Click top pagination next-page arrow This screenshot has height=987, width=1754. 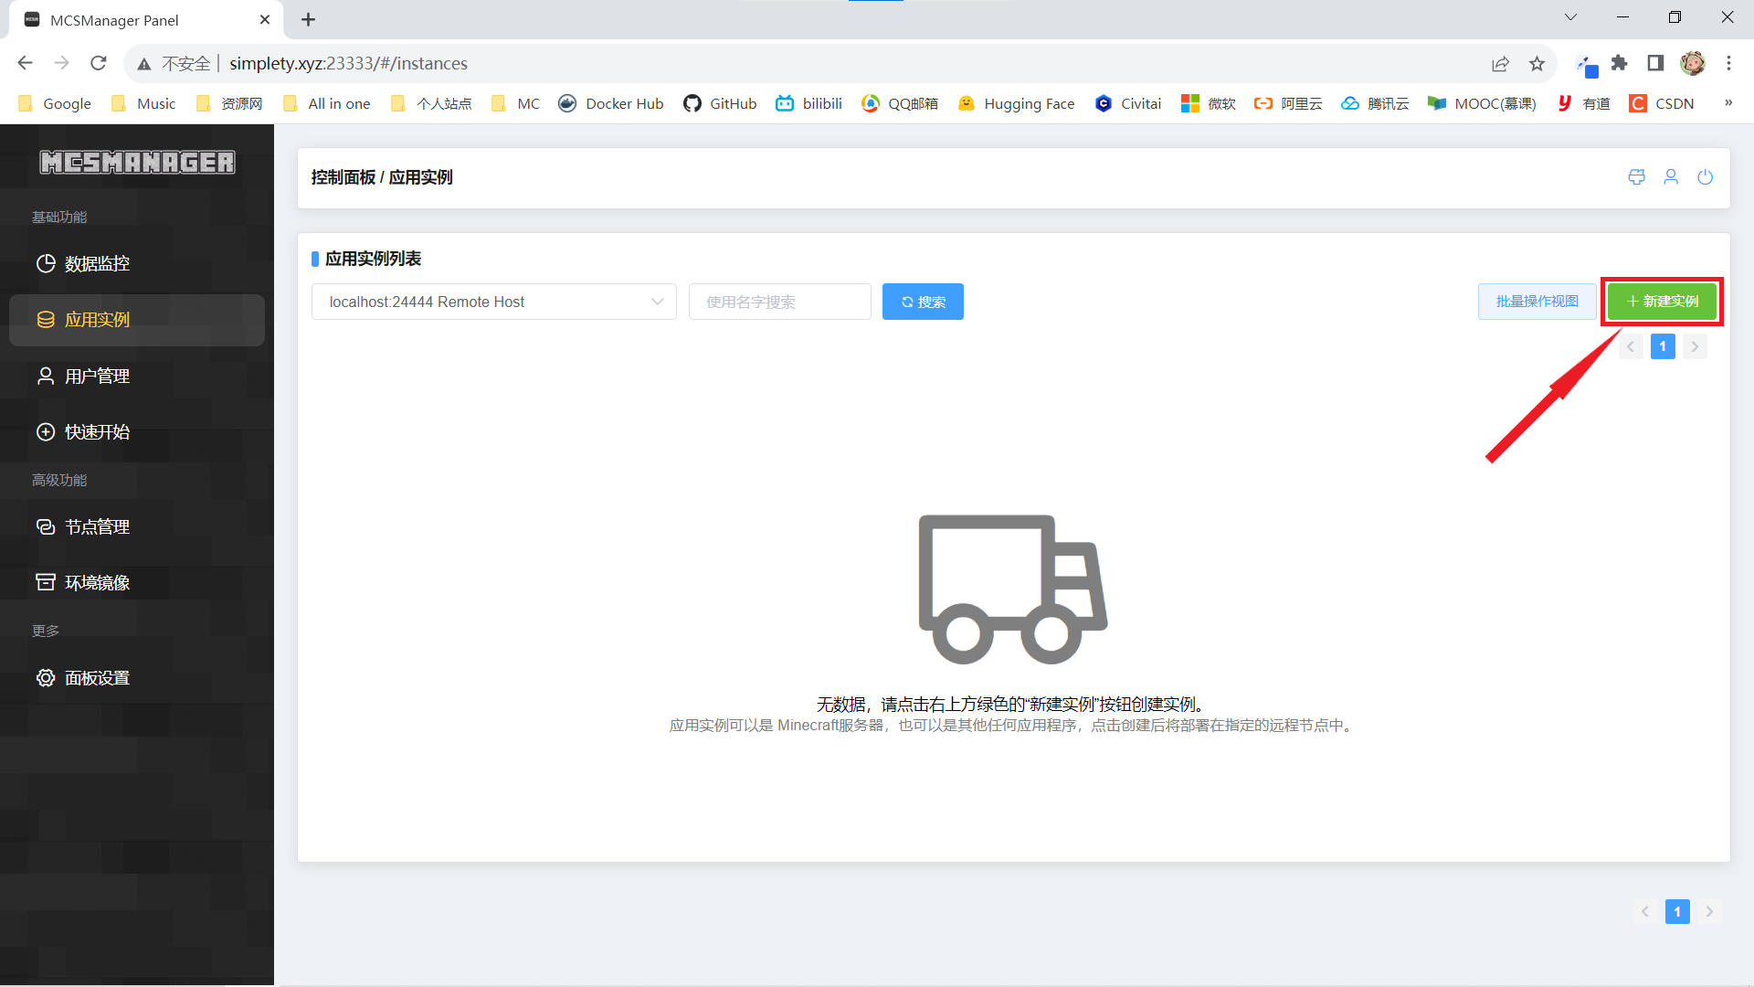[x=1695, y=347]
